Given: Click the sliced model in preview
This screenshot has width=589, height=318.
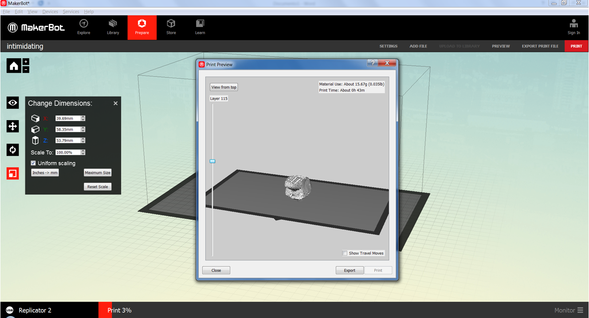Looking at the screenshot, I should coord(298,187).
